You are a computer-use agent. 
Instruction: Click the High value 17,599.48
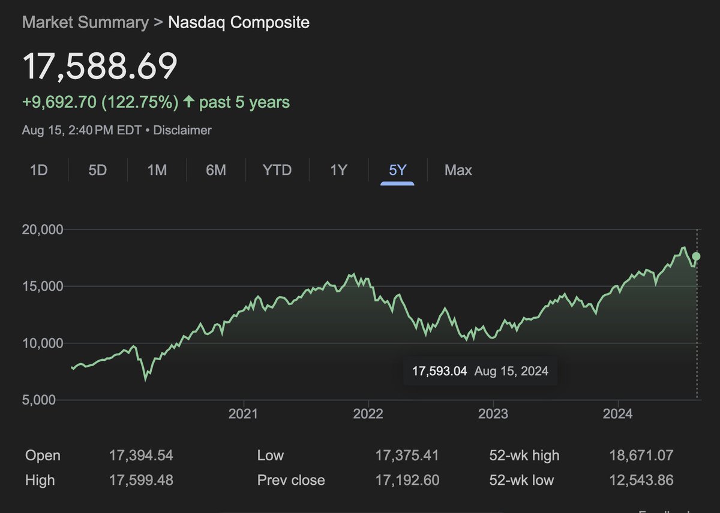[141, 480]
